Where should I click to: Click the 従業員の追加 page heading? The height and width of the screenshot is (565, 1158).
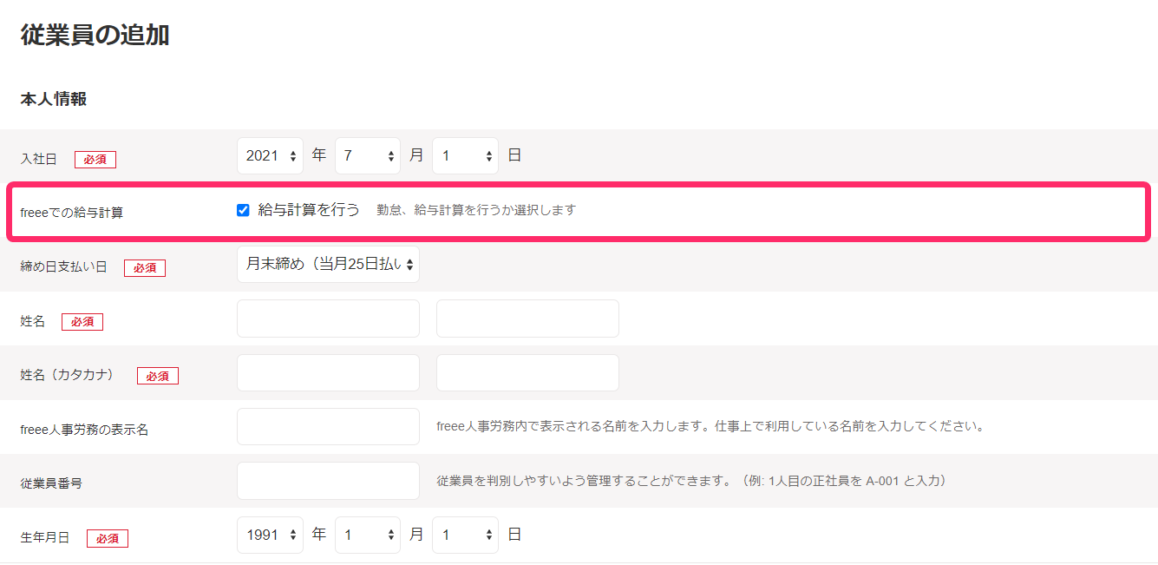pyautogui.click(x=95, y=36)
